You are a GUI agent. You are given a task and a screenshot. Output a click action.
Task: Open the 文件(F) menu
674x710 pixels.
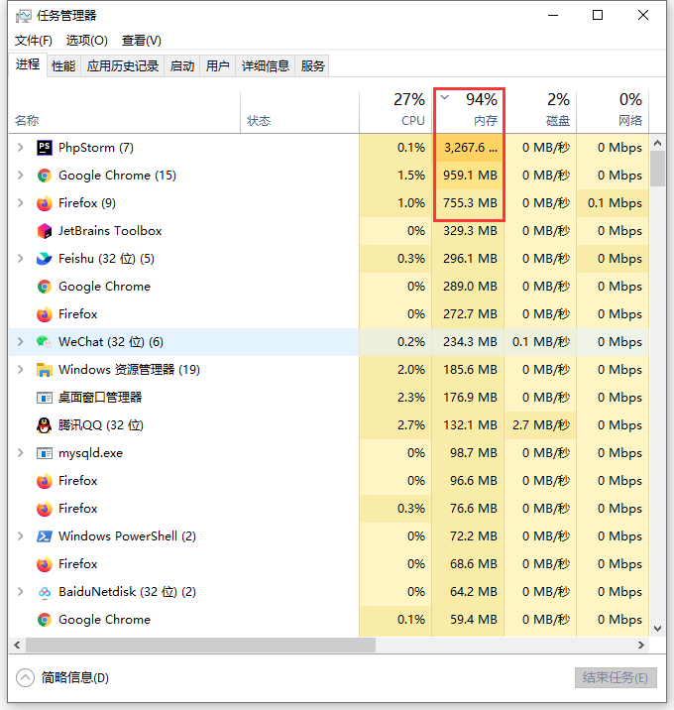[34, 41]
